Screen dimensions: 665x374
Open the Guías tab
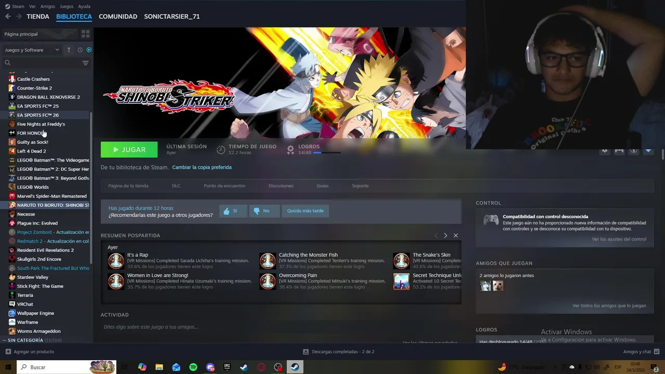tap(323, 185)
